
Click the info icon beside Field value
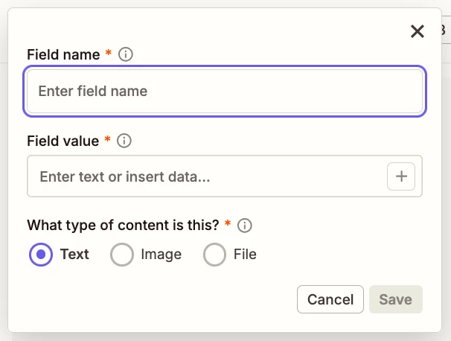(125, 141)
